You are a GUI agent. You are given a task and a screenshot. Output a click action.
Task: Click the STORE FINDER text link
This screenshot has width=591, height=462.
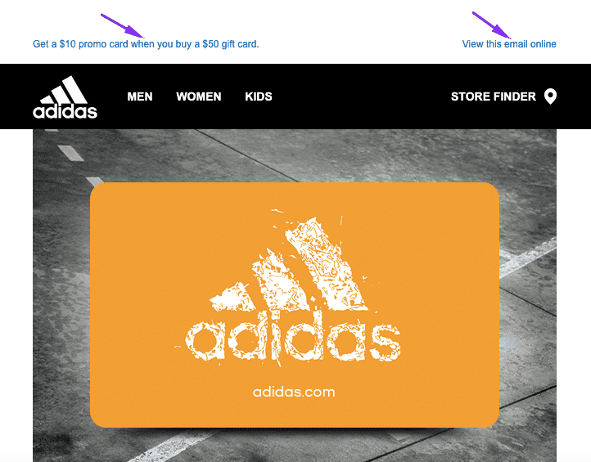(494, 96)
